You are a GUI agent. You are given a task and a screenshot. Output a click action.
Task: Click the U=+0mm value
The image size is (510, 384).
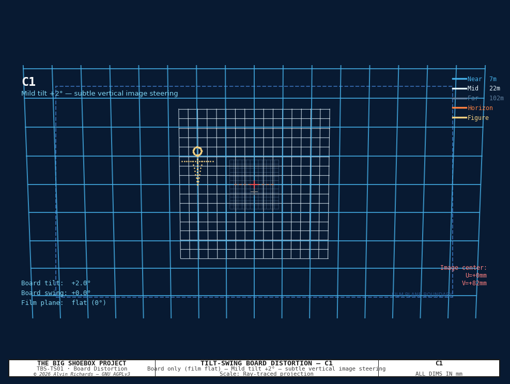tap(476, 275)
